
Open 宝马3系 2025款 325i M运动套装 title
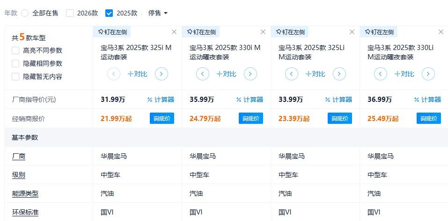pos(136,52)
